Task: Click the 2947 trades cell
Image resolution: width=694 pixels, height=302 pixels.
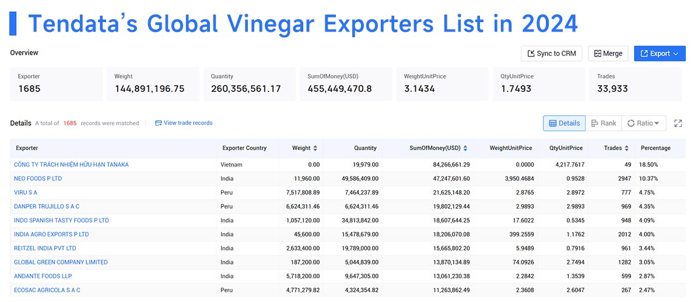Action: click(x=624, y=179)
